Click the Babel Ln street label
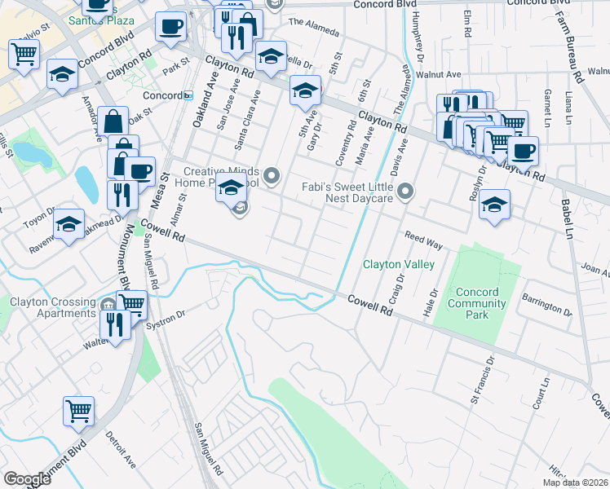 [568, 219]
